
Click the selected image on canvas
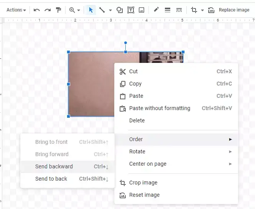pyautogui.click(x=91, y=84)
